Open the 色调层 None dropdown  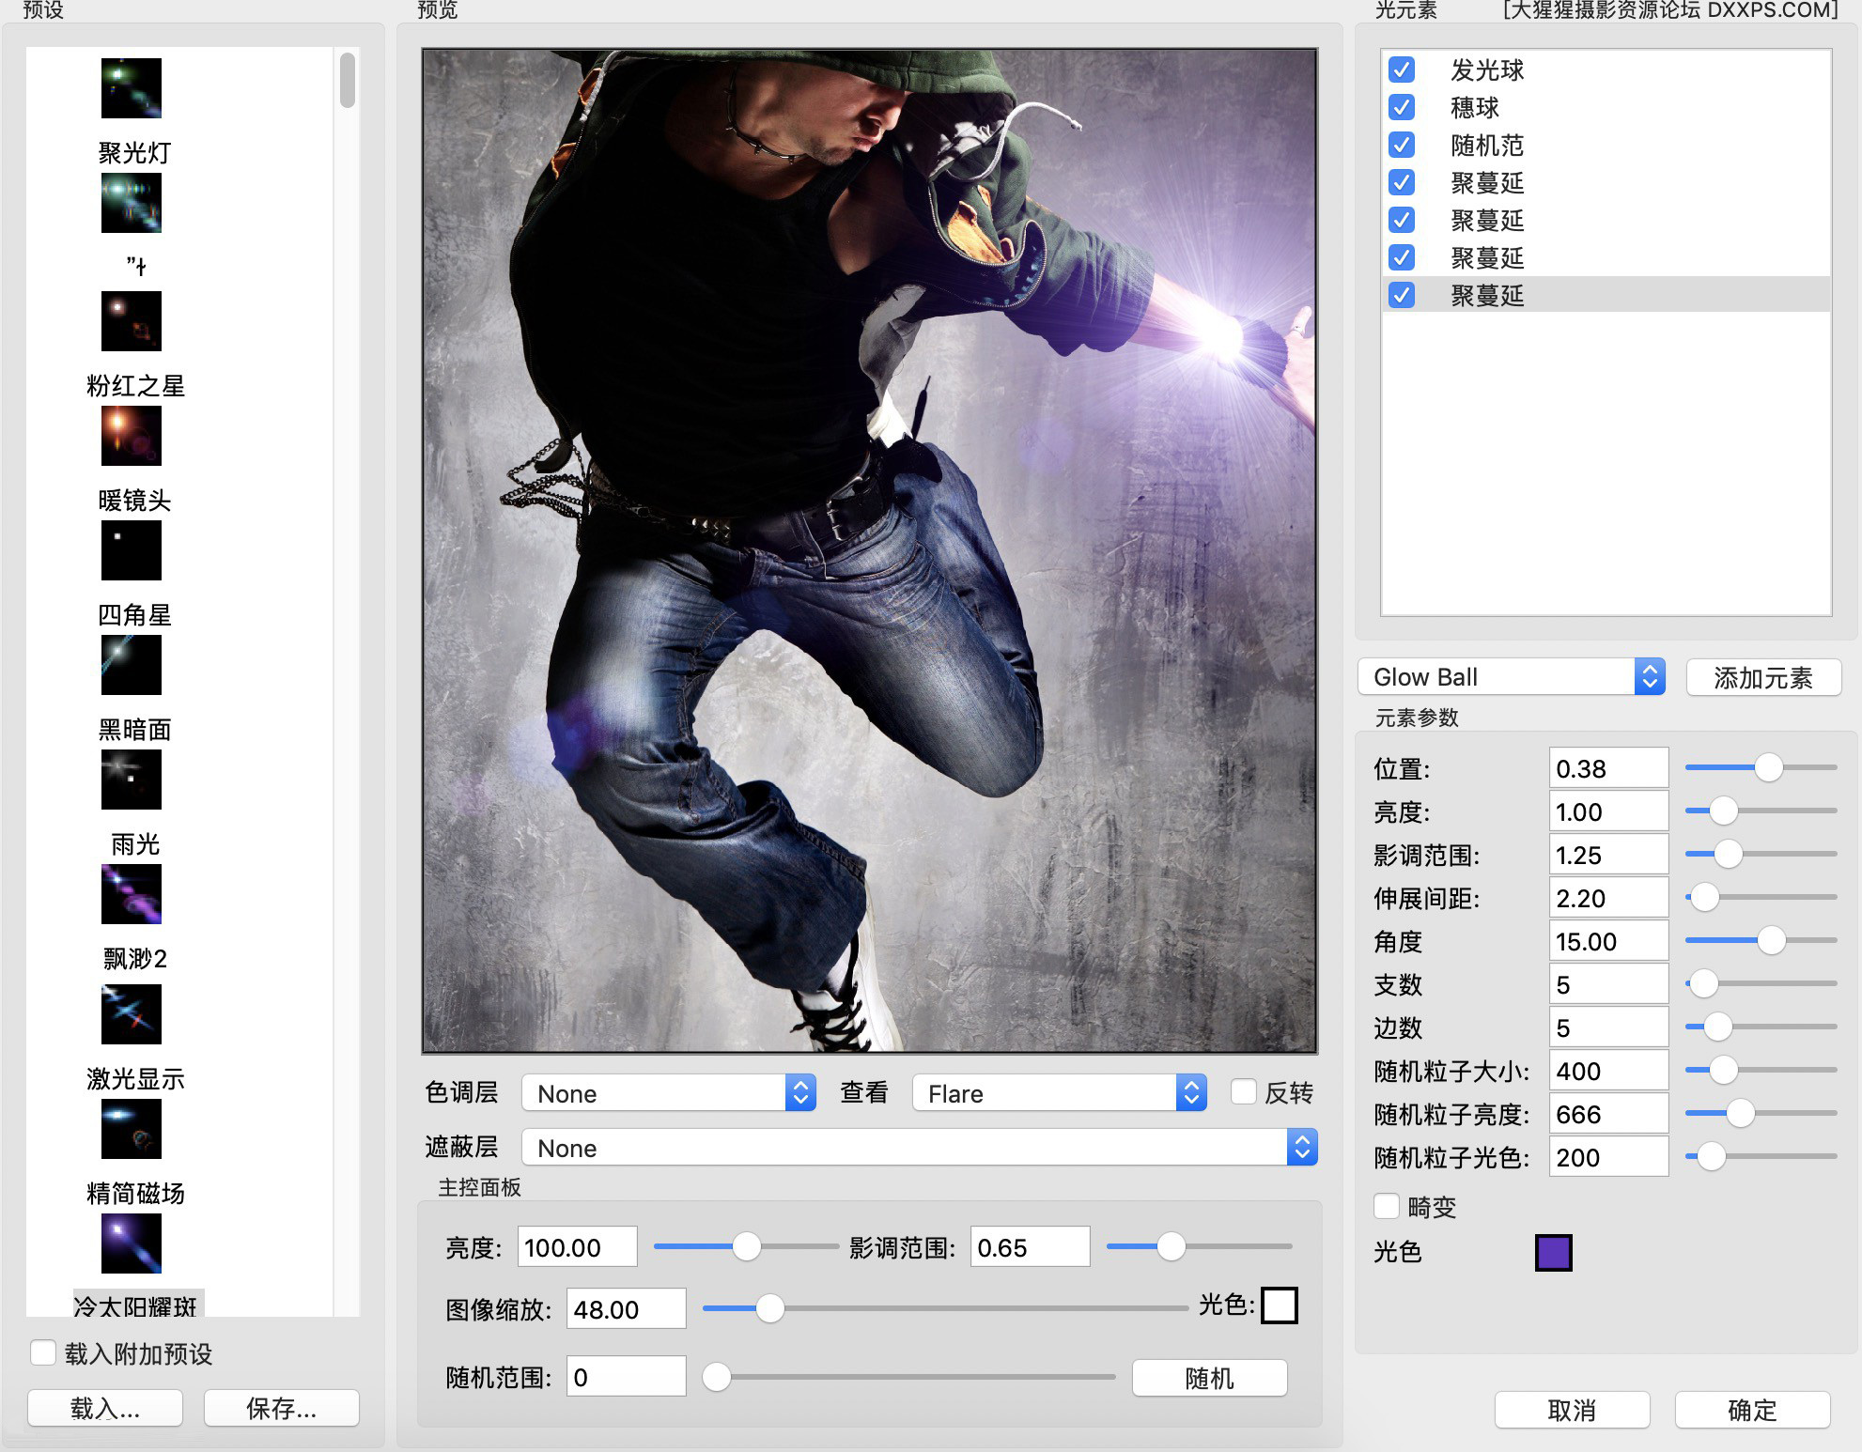coord(668,1092)
